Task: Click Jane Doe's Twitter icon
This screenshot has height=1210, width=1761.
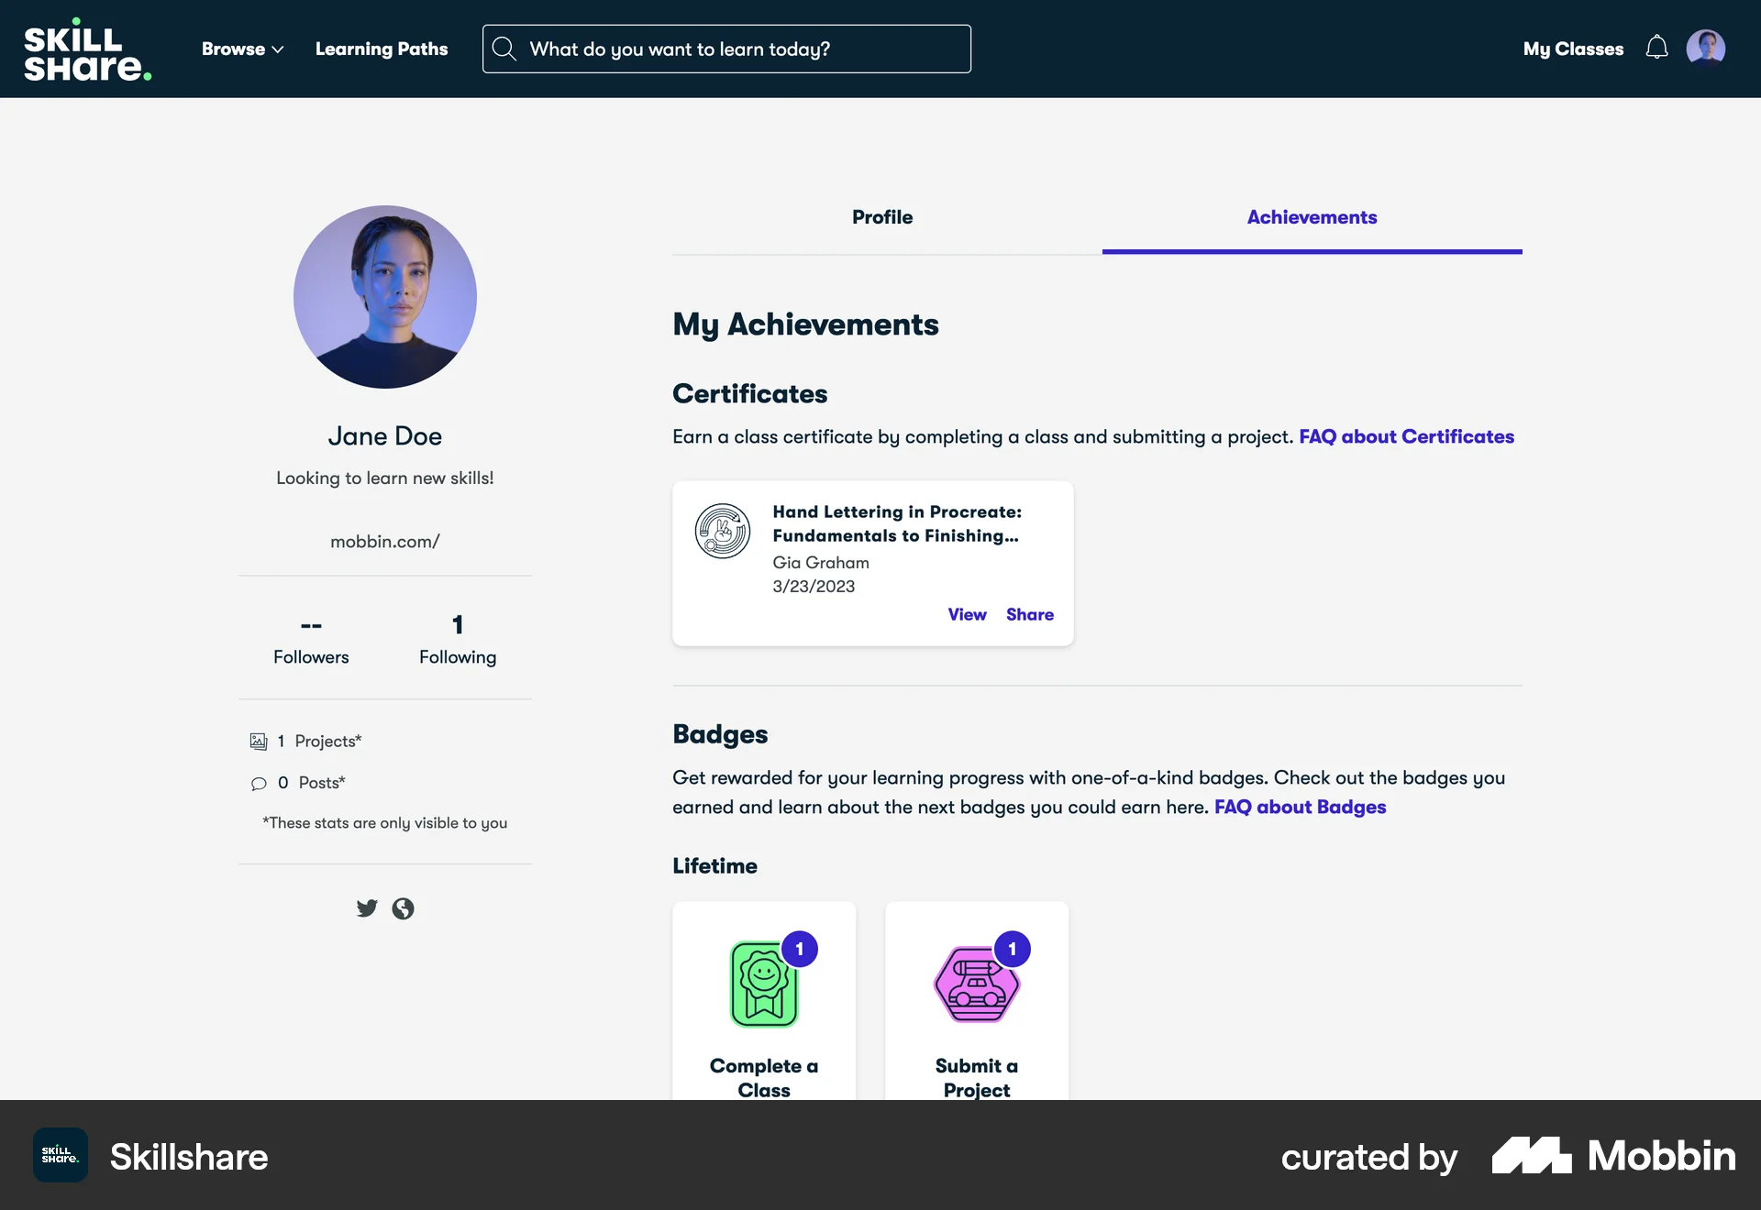Action: pyautogui.click(x=366, y=907)
